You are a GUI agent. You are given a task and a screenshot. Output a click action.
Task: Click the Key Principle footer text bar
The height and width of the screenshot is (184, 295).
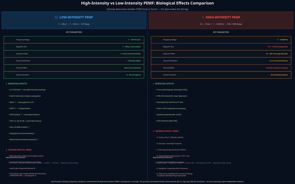pos(147,181)
